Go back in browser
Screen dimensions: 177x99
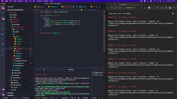point(108,8)
